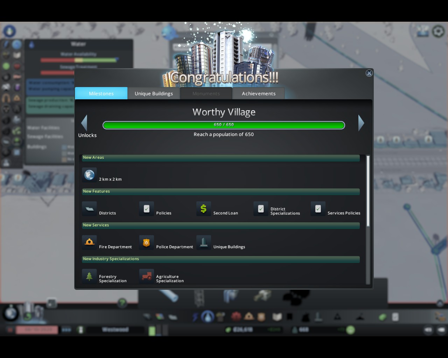Click the 'Agriculture Specialization' label text
The width and height of the screenshot is (448, 358).
[x=170, y=279]
